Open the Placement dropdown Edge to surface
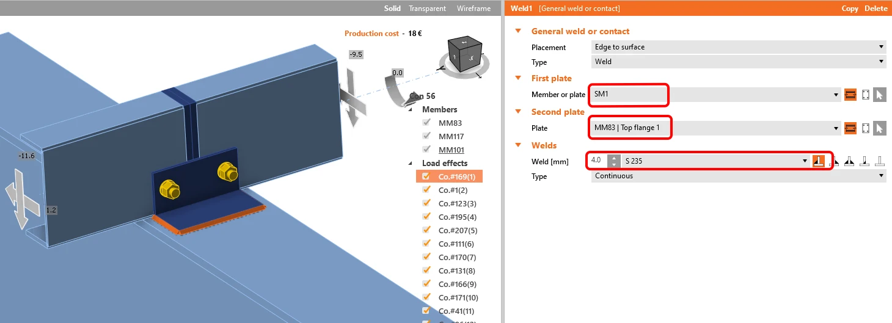Image resolution: width=892 pixels, height=323 pixels. pyautogui.click(x=739, y=47)
